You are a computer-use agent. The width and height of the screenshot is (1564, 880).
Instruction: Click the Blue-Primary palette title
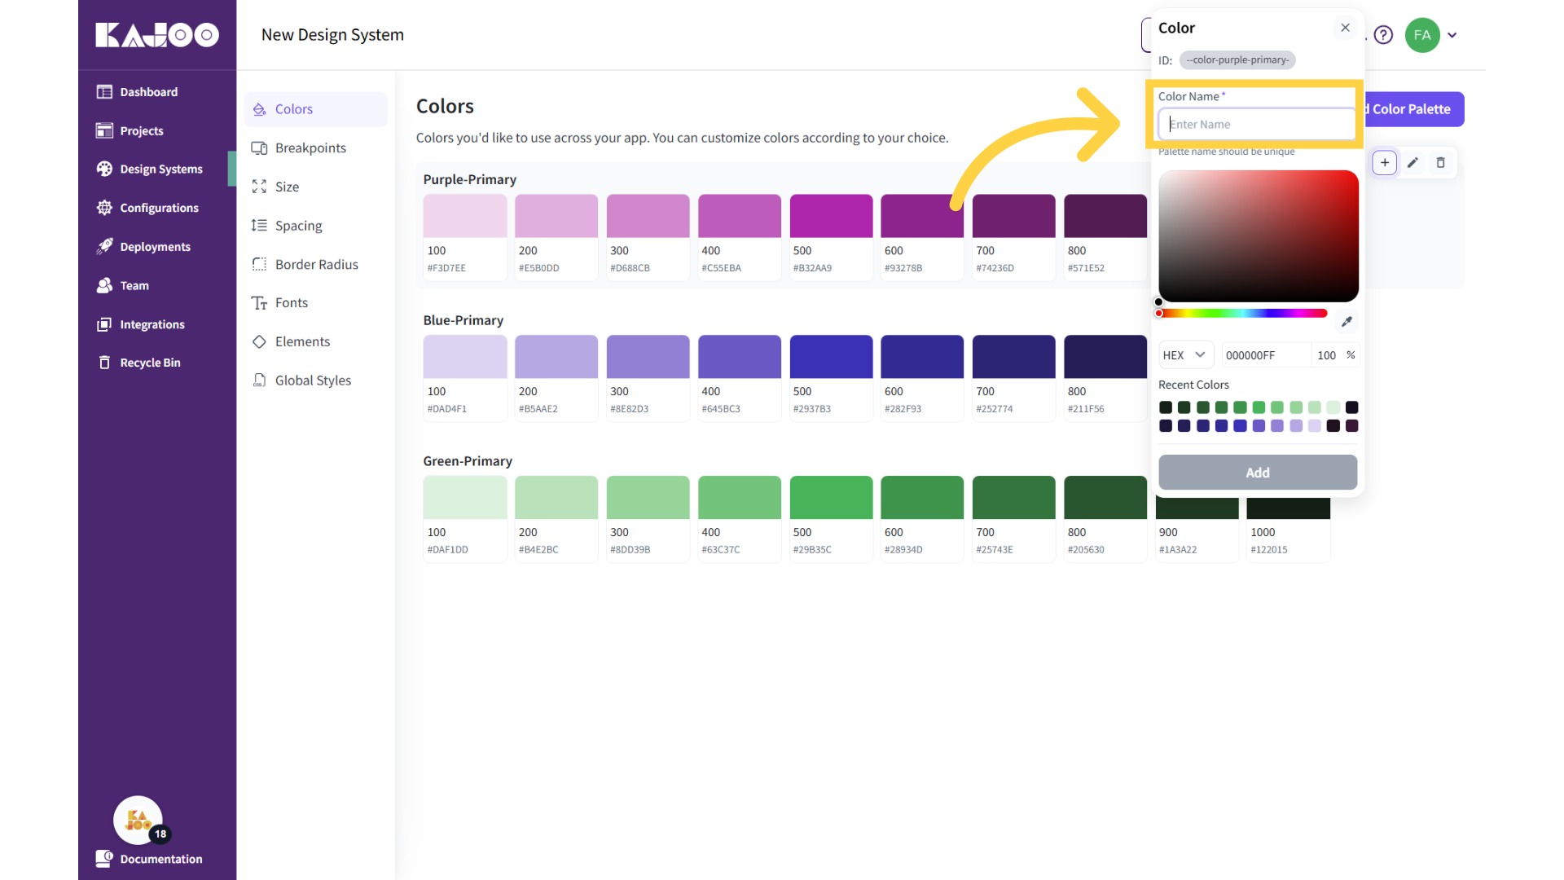click(463, 320)
